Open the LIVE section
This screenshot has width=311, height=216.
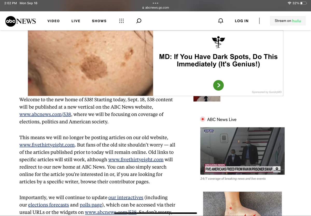pos(76,21)
